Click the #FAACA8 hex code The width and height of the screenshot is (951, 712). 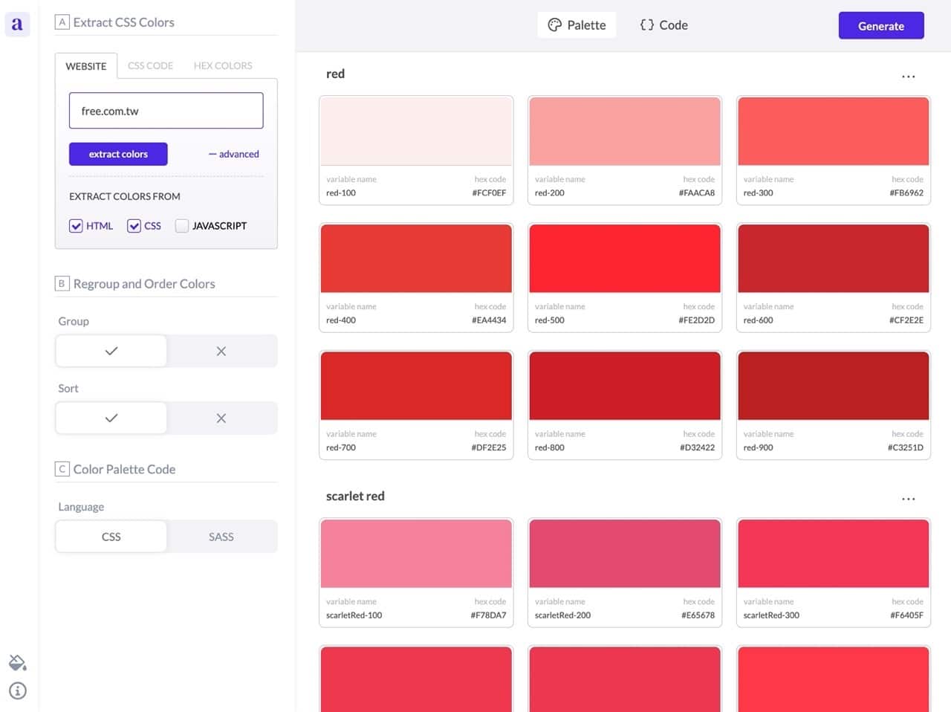697,193
